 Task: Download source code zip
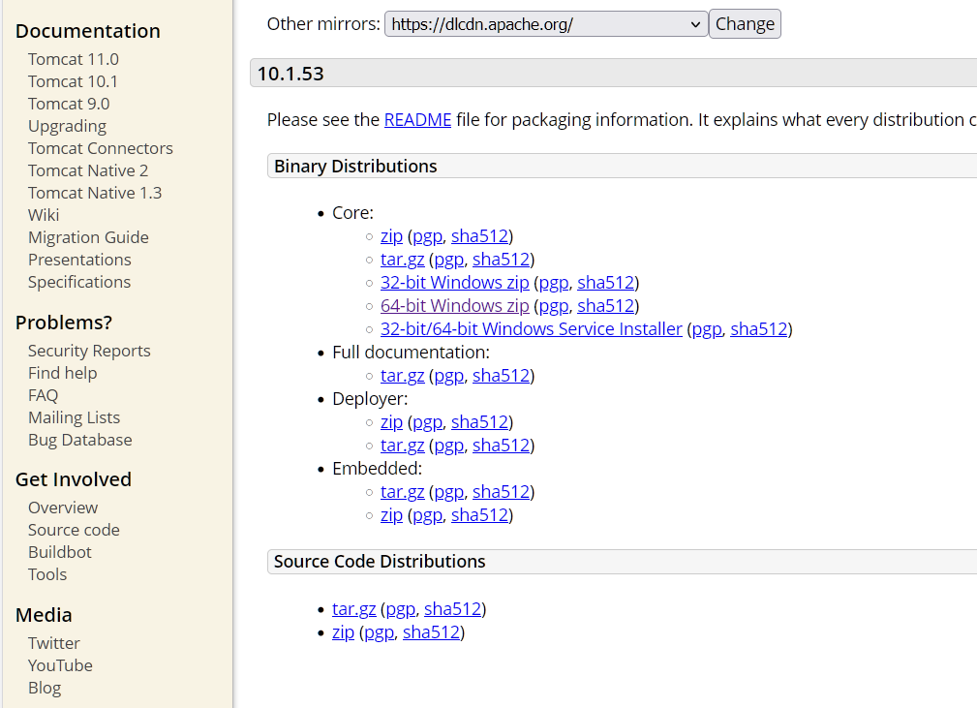(344, 631)
